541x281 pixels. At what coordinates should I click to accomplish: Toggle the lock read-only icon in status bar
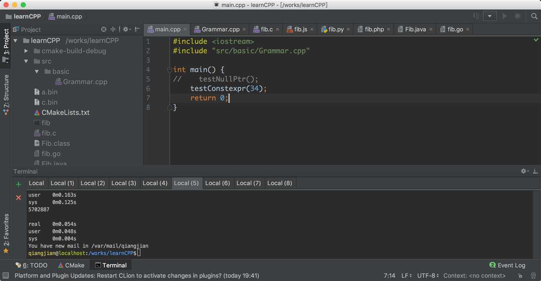(x=520, y=276)
